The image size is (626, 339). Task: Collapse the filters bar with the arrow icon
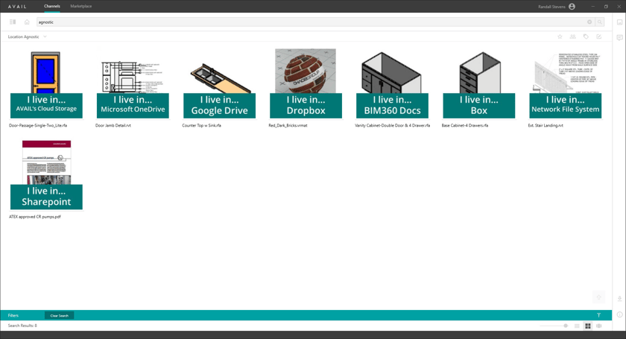coord(598,315)
